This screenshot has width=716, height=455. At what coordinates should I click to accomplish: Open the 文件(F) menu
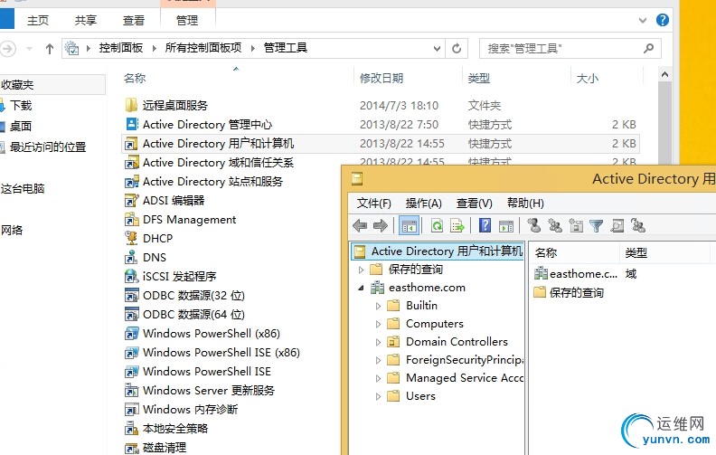coord(373,204)
